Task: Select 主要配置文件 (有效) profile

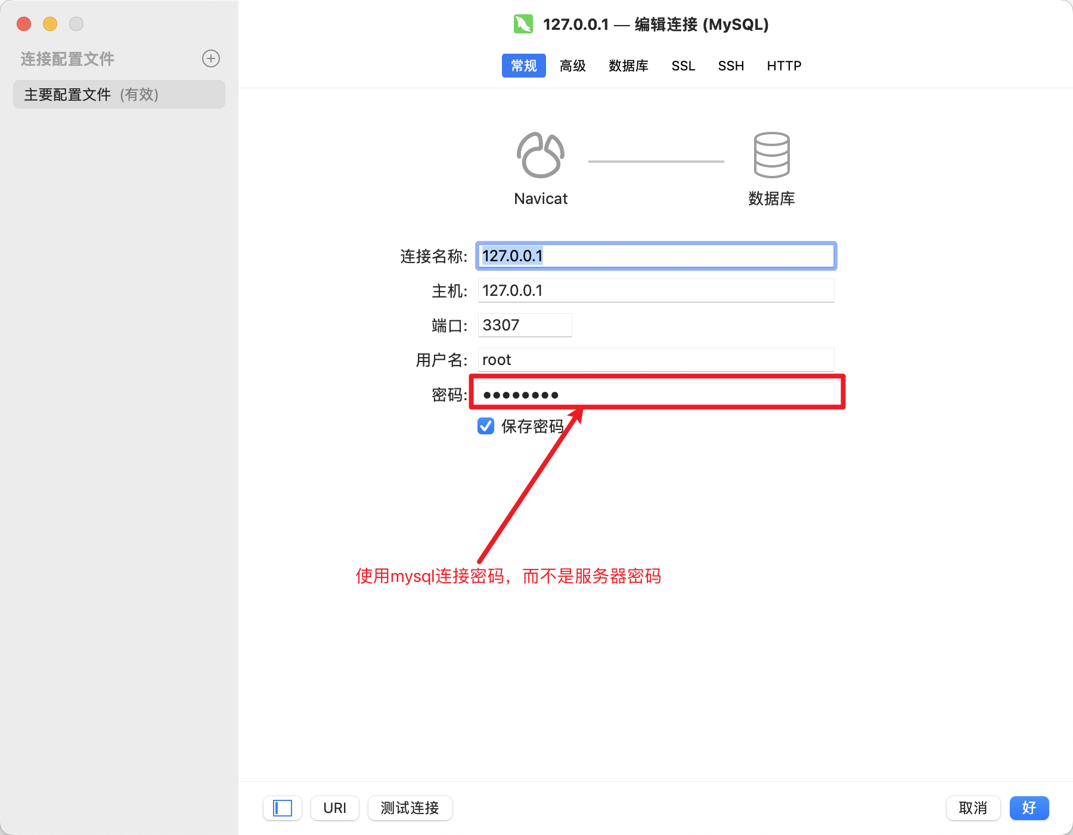Action: pos(119,94)
